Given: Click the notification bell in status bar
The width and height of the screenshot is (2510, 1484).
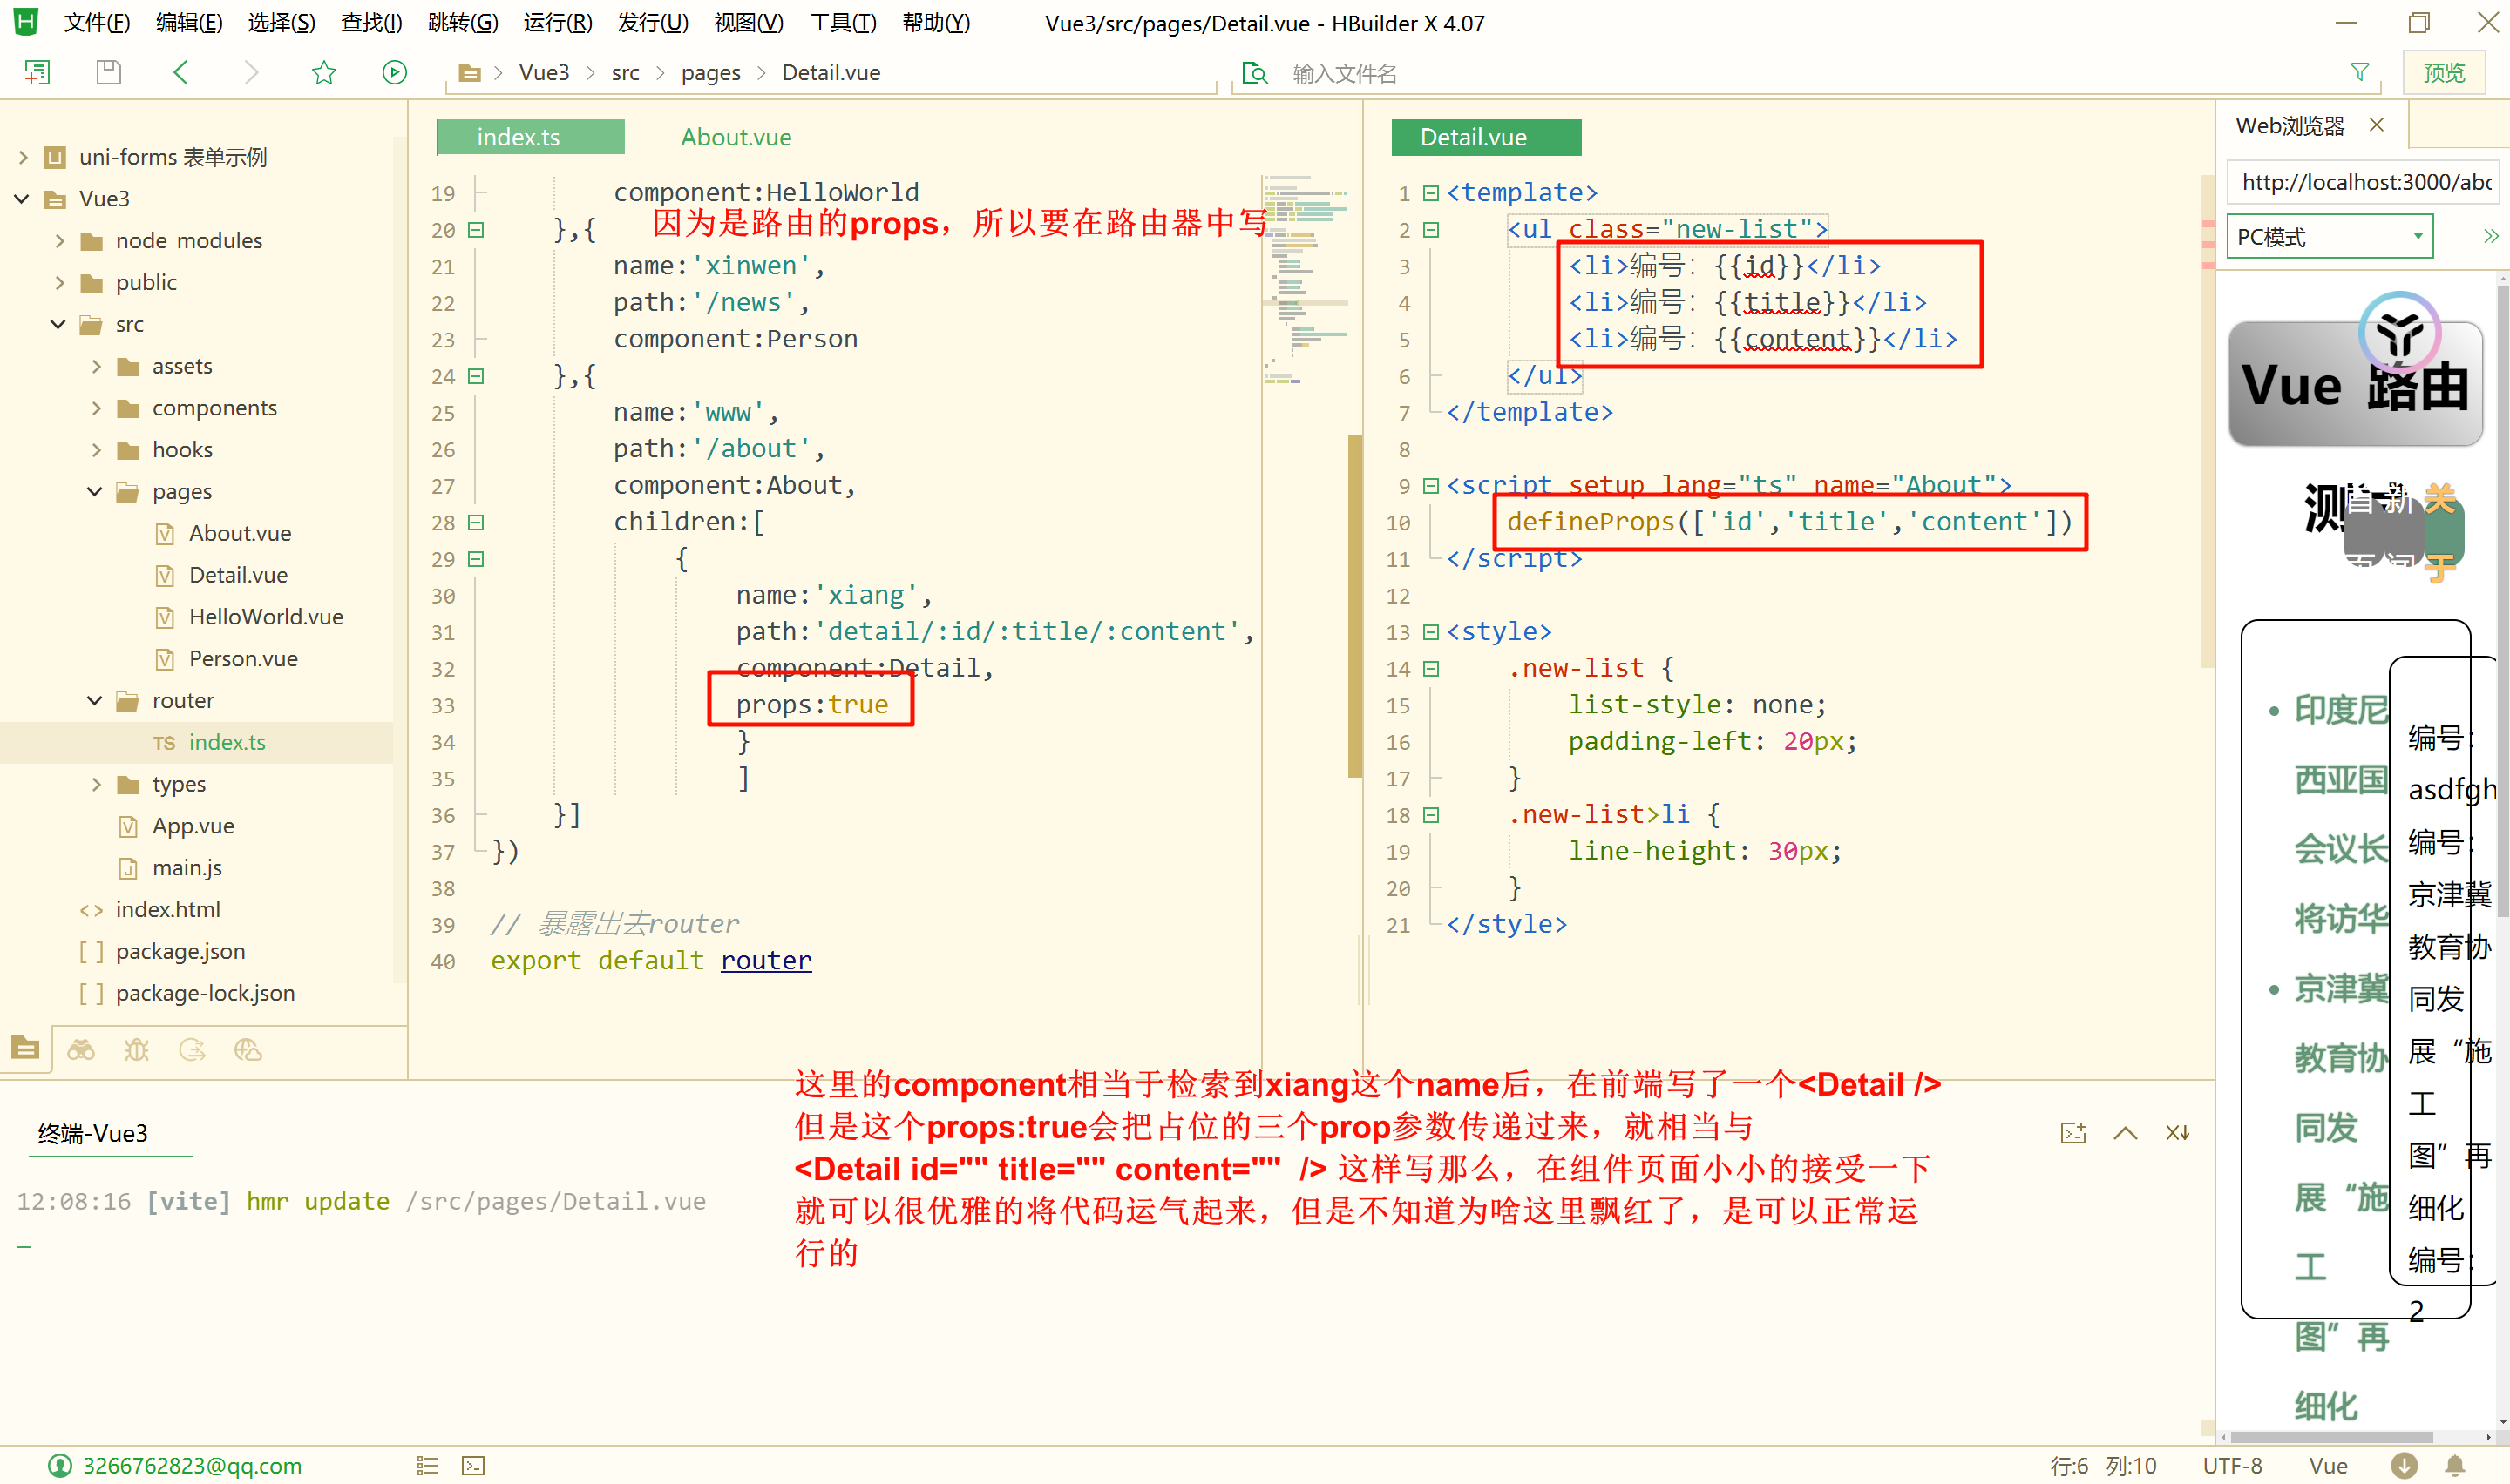Looking at the screenshot, I should point(2455,1465).
